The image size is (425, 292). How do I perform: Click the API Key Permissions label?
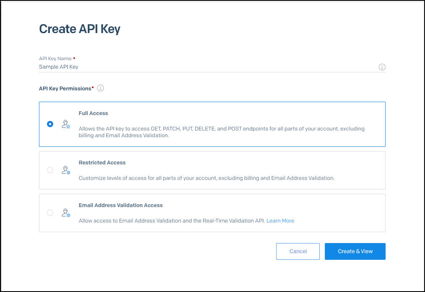click(65, 89)
